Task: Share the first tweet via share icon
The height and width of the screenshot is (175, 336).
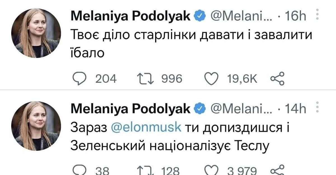Action: pos(277,78)
